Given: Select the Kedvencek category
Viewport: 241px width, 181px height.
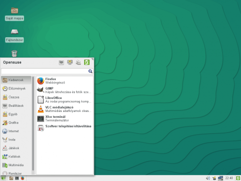Looking at the screenshot, I should 16,80.
